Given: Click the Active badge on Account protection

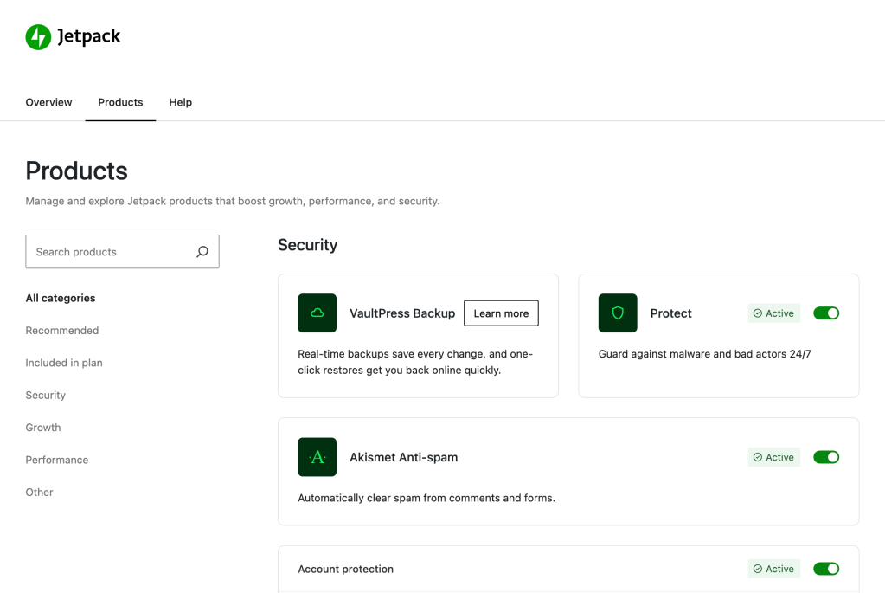Looking at the screenshot, I should 773,569.
